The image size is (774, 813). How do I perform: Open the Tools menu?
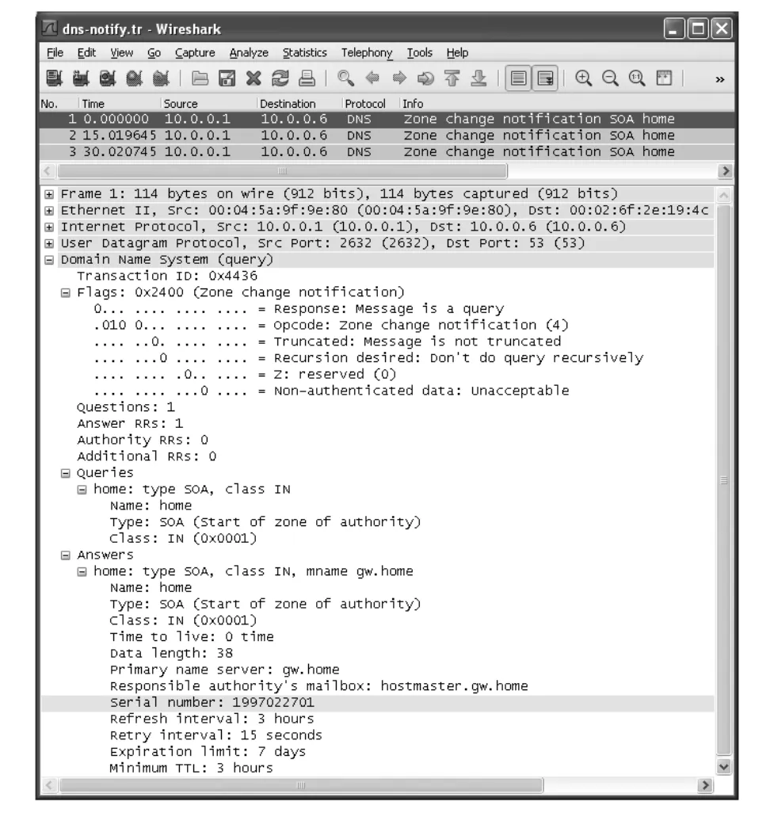click(419, 52)
